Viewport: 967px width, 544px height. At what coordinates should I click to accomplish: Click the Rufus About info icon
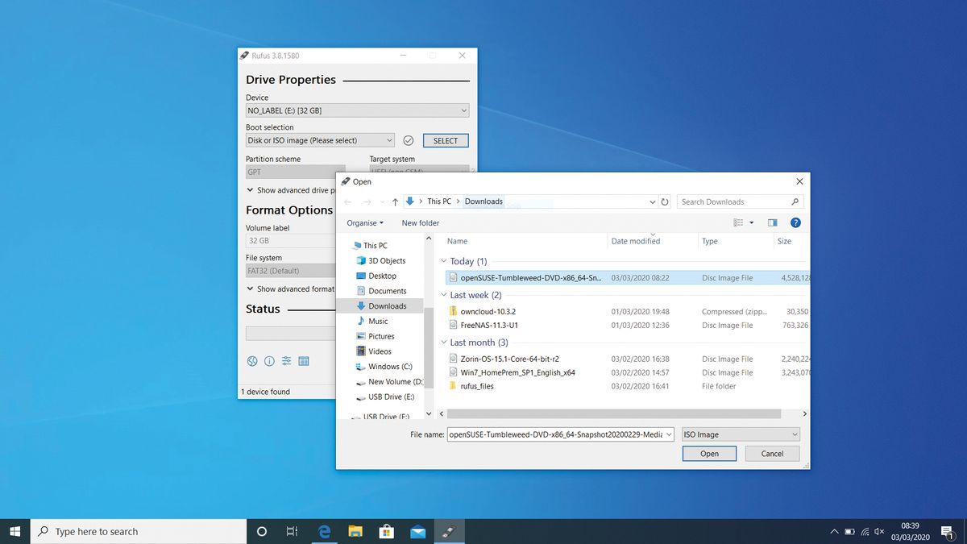coord(269,361)
